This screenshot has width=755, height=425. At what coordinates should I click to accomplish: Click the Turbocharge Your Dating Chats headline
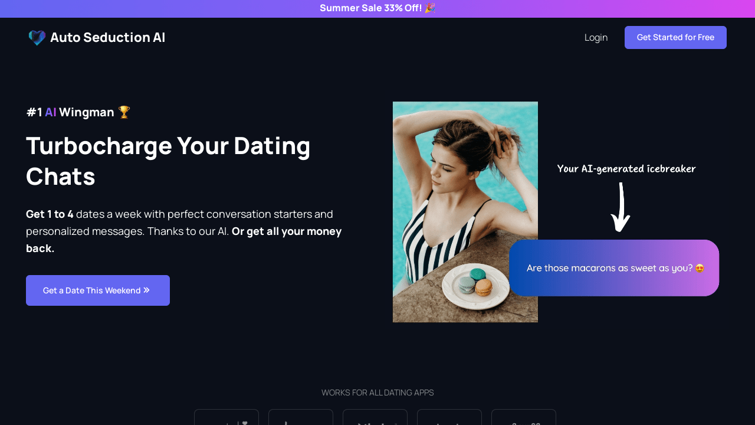(x=168, y=161)
